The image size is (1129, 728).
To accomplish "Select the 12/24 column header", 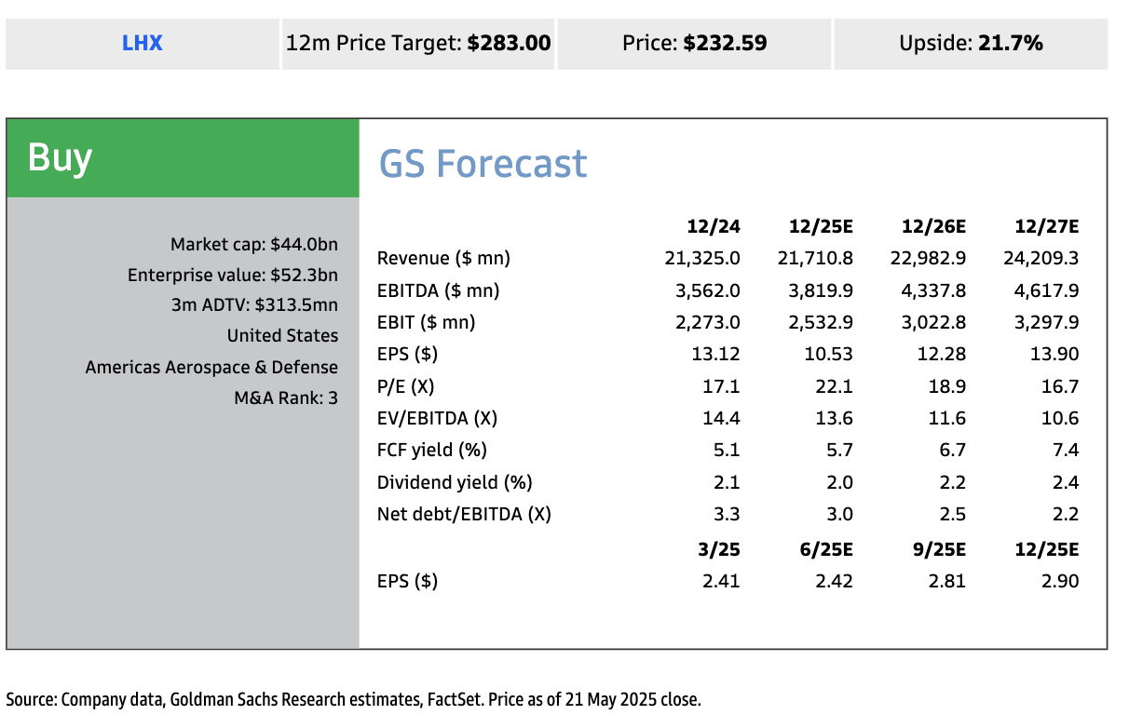I will tap(714, 226).
